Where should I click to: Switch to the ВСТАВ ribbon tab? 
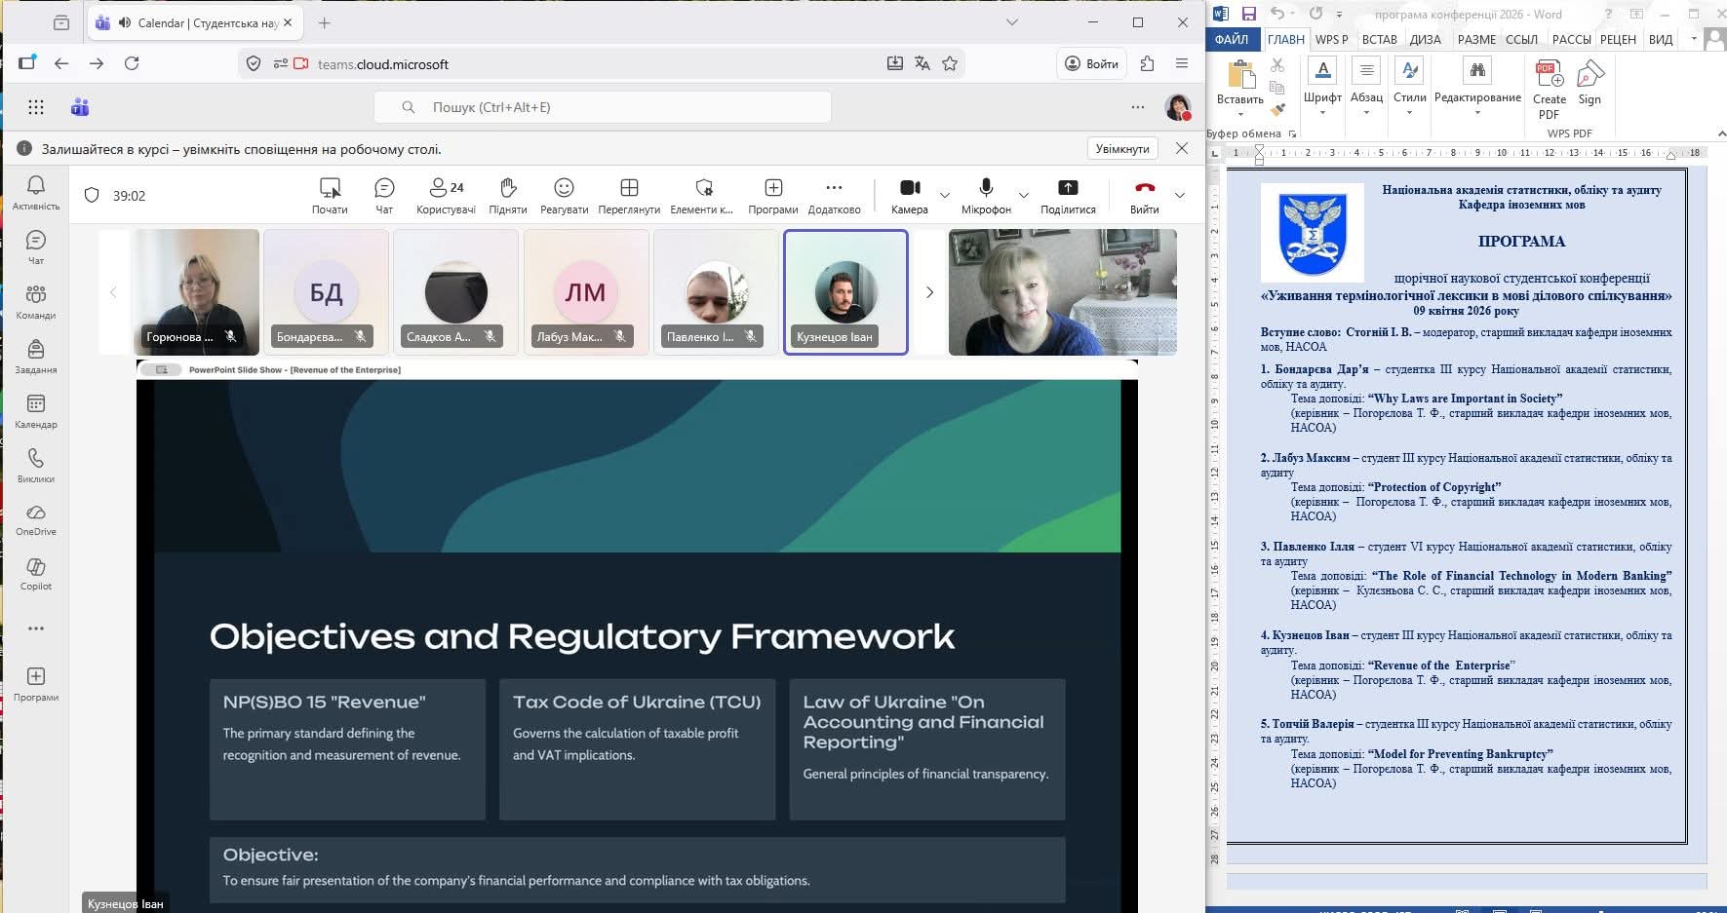click(x=1379, y=39)
